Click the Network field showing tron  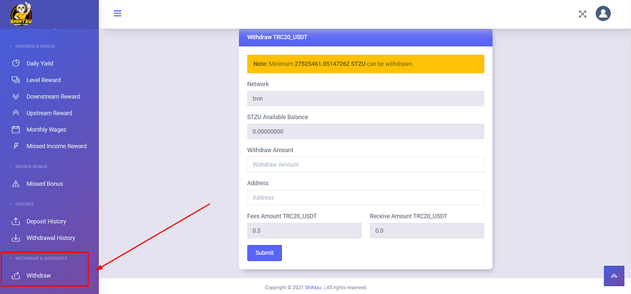(366, 98)
